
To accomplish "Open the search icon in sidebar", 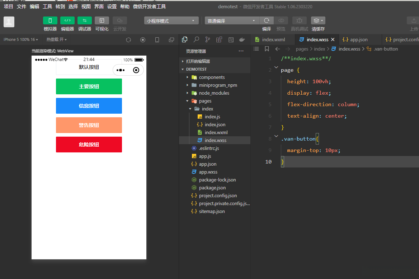I will pos(196,39).
